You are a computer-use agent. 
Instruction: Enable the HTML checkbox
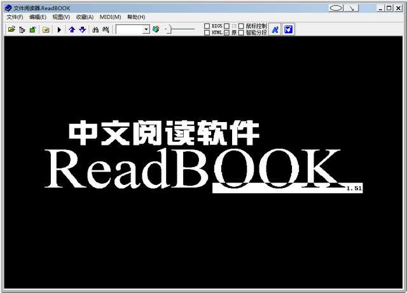point(207,32)
